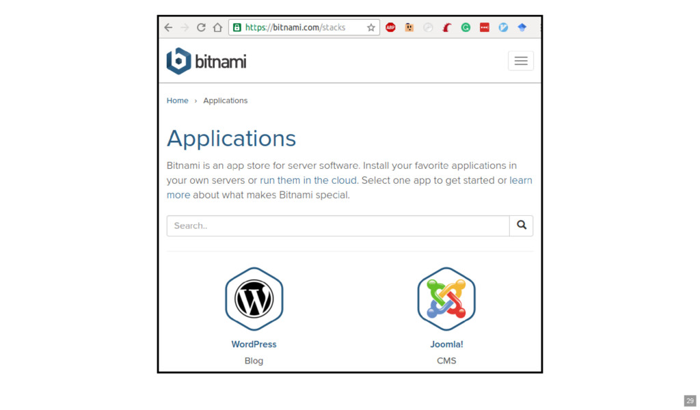Click the Bitnami logo in header
This screenshot has height=410, width=700.
coord(206,61)
